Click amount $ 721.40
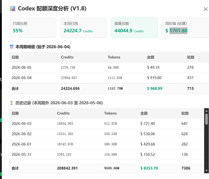The image size is (209, 179). [148, 124]
